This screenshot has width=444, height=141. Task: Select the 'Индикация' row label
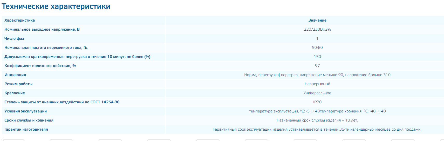pyautogui.click(x=15, y=75)
